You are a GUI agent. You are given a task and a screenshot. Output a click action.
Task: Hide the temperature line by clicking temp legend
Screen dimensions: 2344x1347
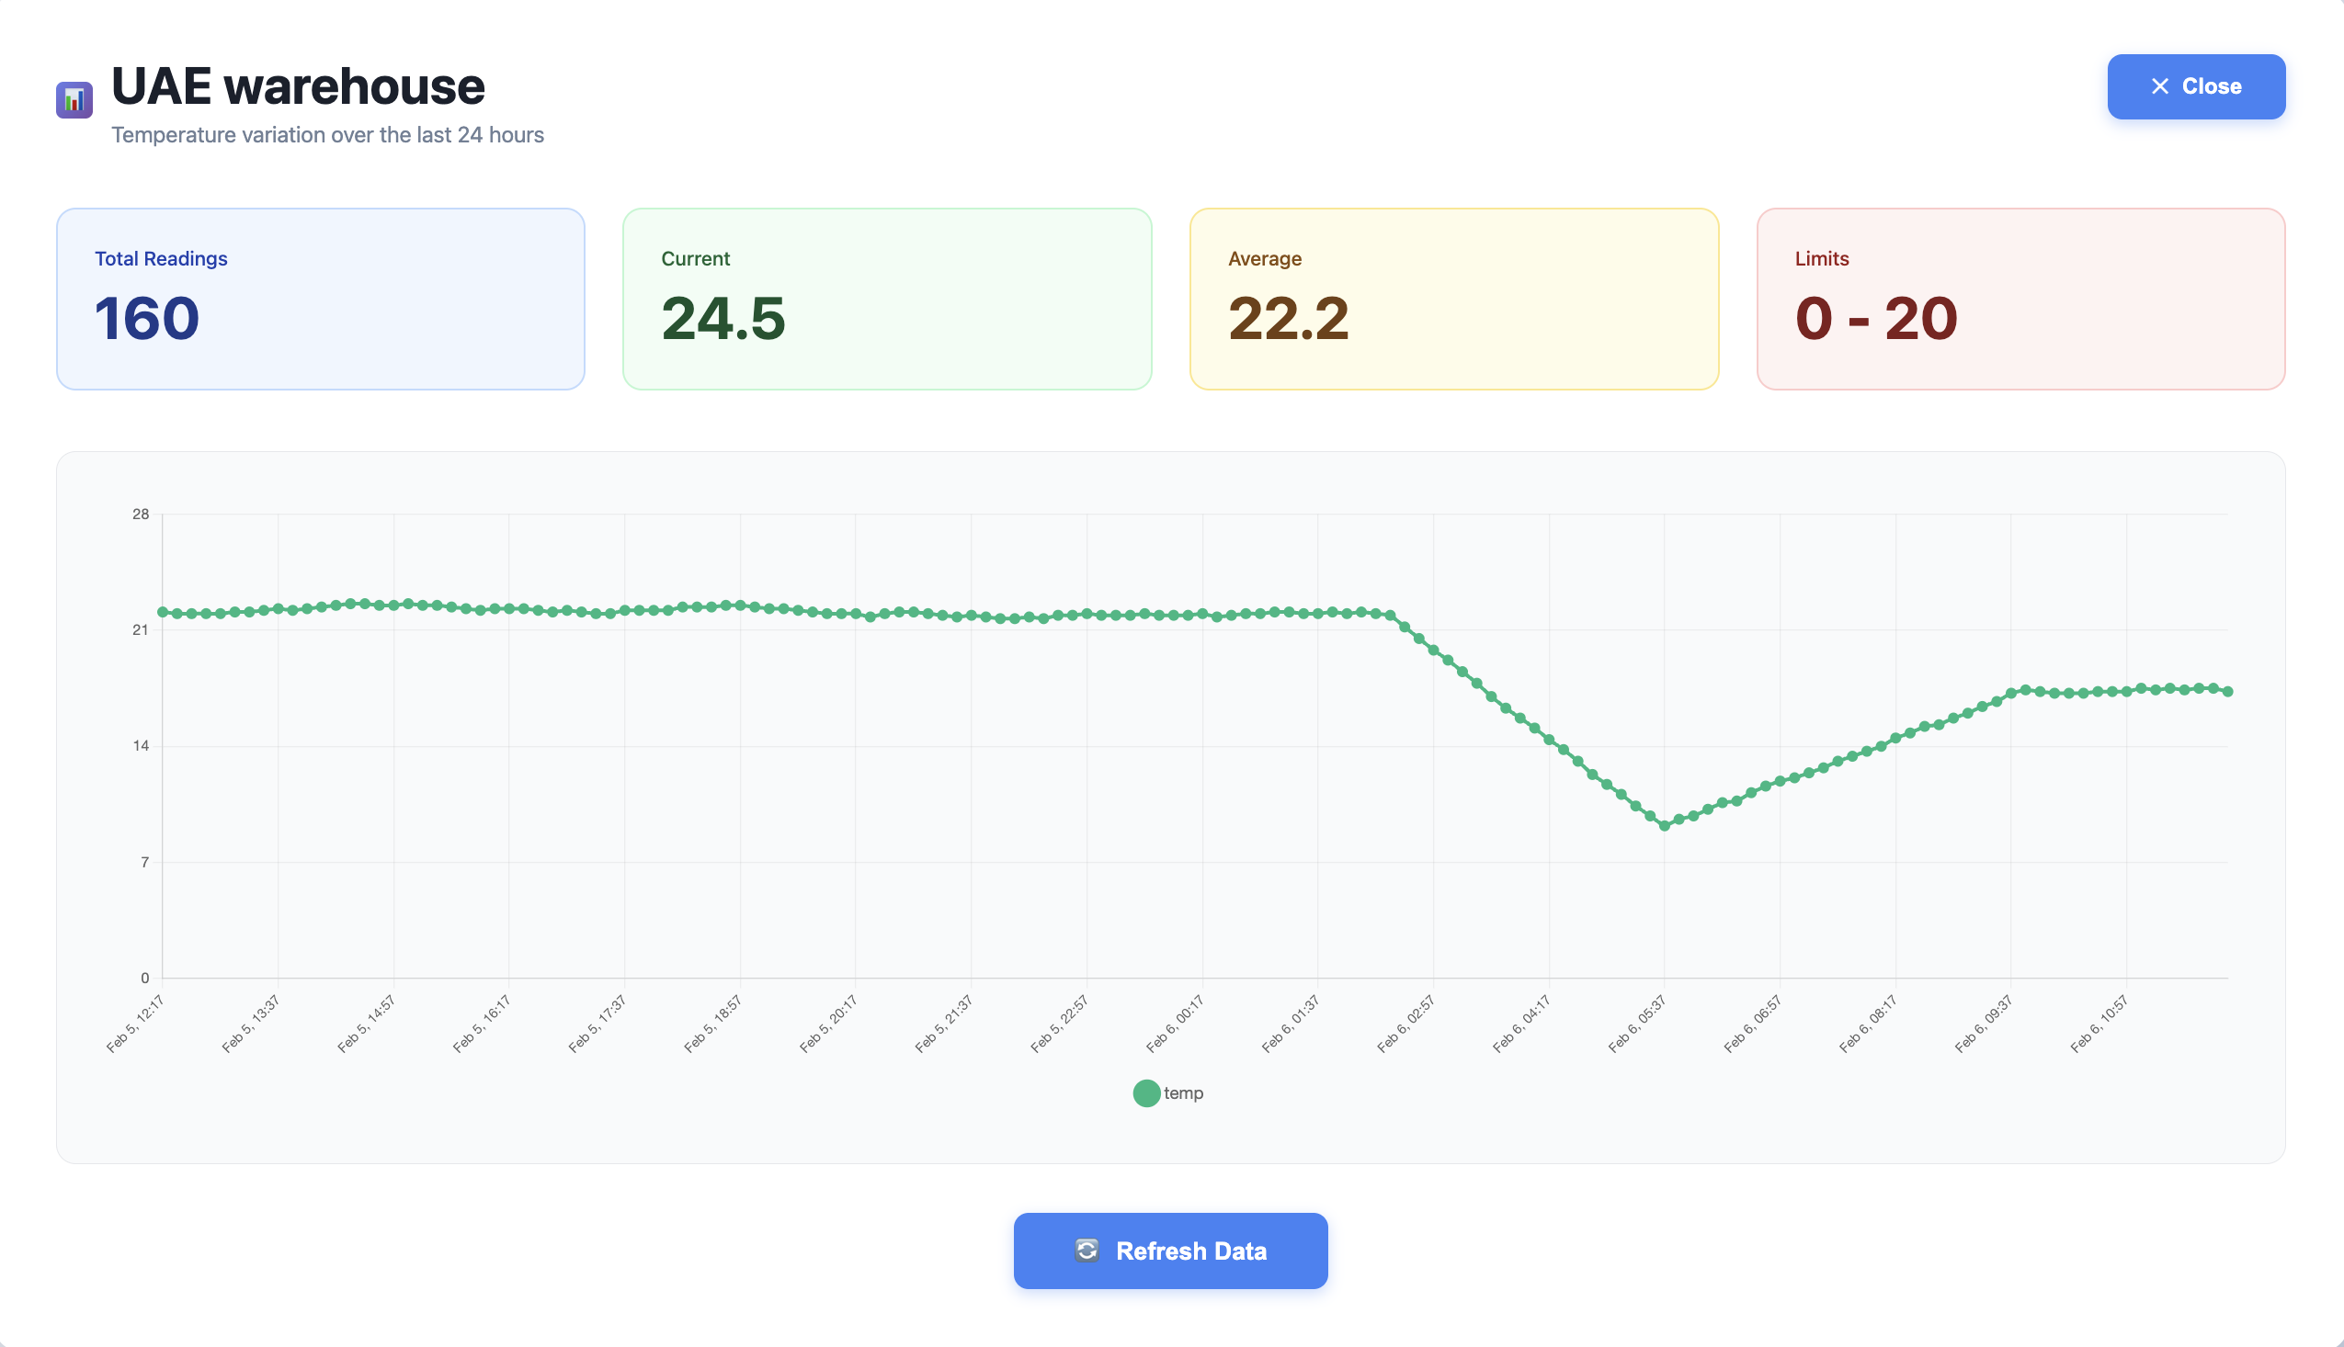click(x=1184, y=1092)
